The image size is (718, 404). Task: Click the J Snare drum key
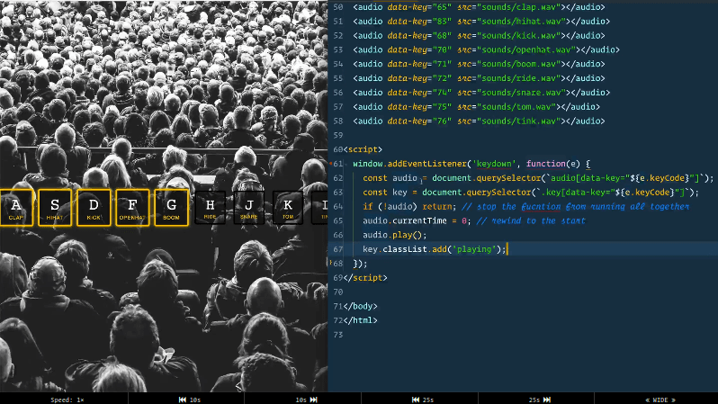click(x=248, y=208)
